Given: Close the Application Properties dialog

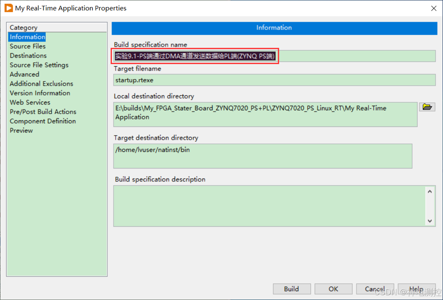Looking at the screenshot, I should (434, 8).
